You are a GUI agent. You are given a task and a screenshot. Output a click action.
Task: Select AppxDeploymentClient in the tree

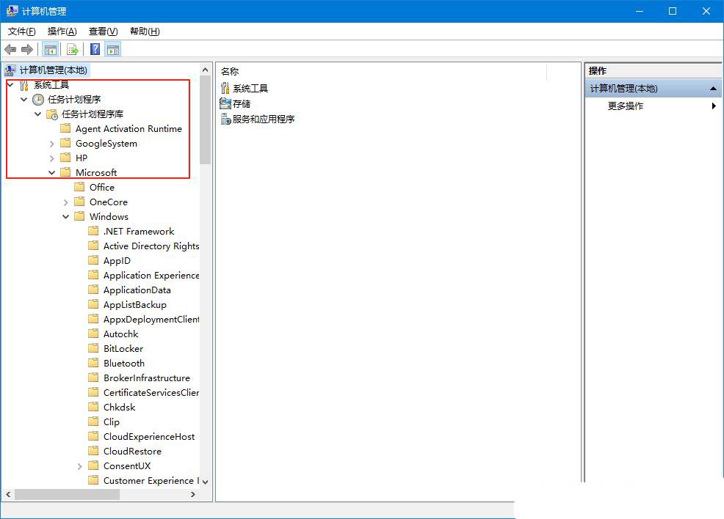click(151, 320)
